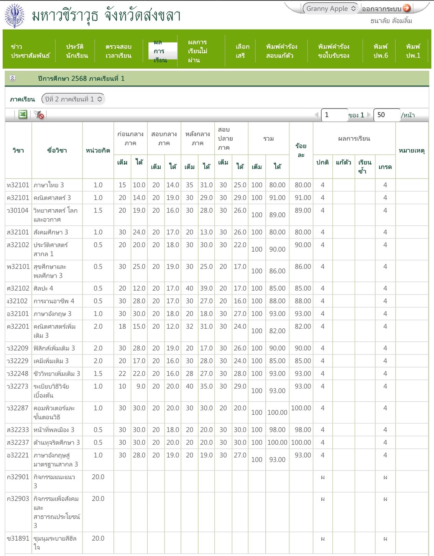Open the ข่าวประชาสัมพันธ์ menu
Image resolution: width=434 pixels, height=556 pixels.
click(30, 51)
